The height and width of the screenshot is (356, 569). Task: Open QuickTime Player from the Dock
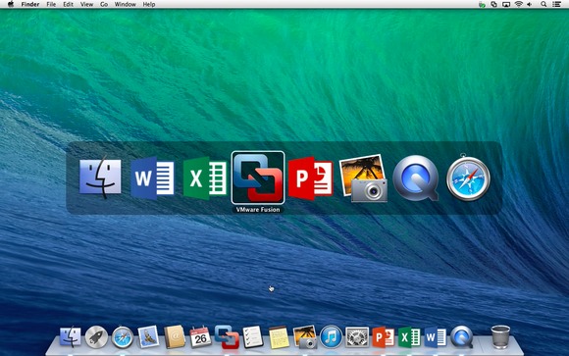point(462,337)
